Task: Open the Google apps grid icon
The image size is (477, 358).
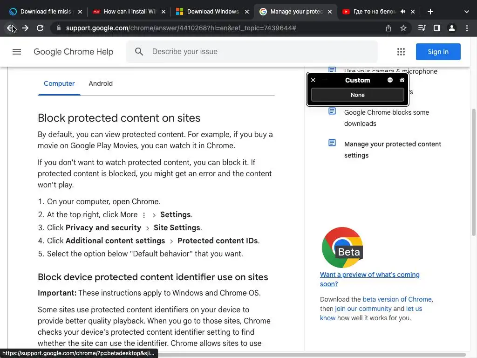Action: click(401, 52)
